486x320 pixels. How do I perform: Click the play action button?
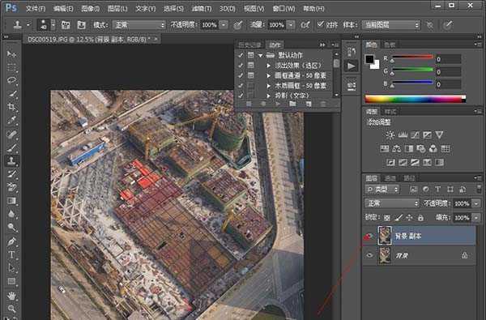pos(278,105)
